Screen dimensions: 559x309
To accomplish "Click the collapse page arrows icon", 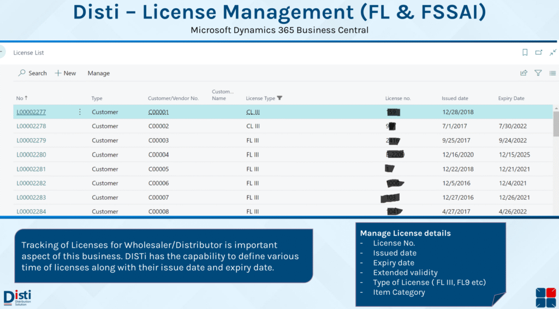I will [552, 52].
